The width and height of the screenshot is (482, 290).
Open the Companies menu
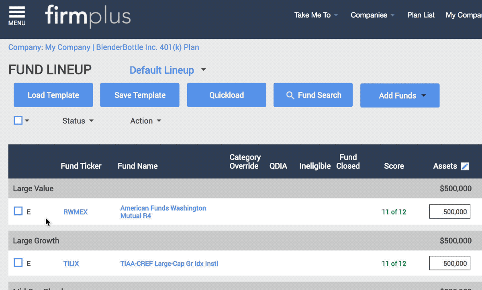372,15
